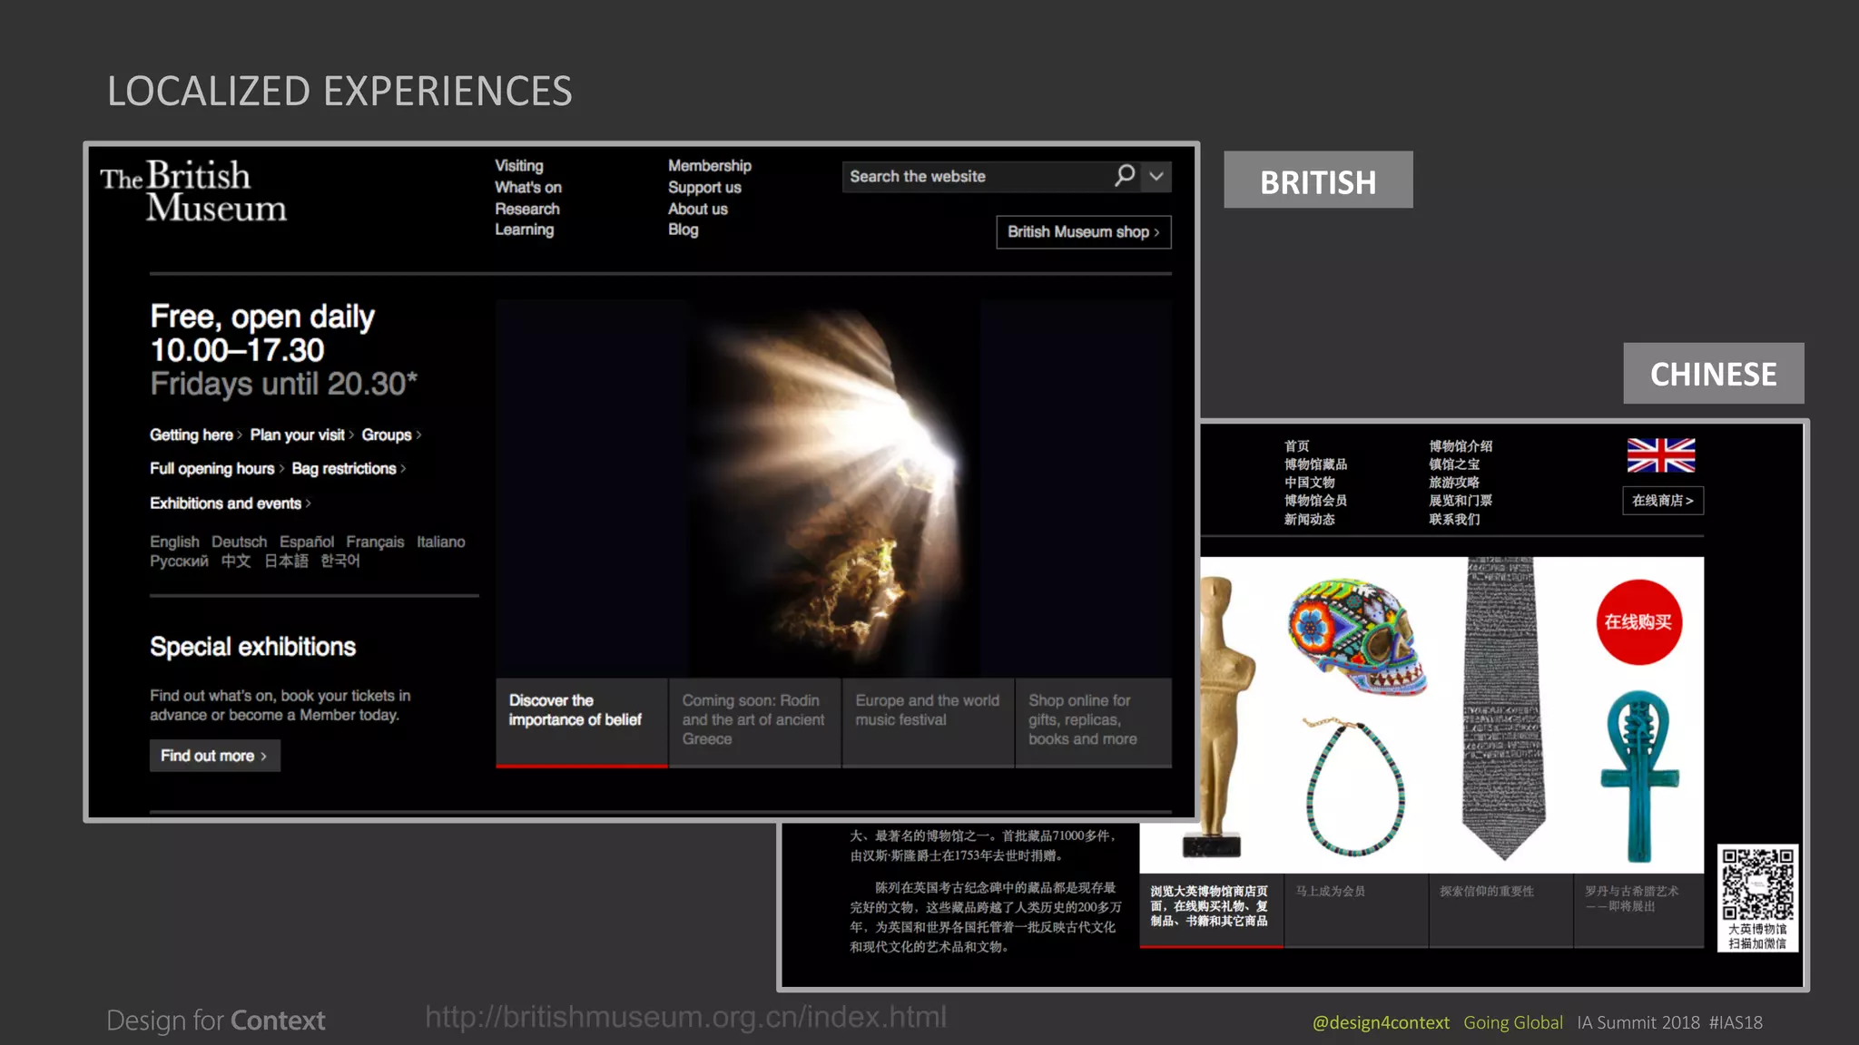Open 博物馆会员 in Chinese site menu
Image resolution: width=1859 pixels, height=1045 pixels.
click(x=1316, y=501)
